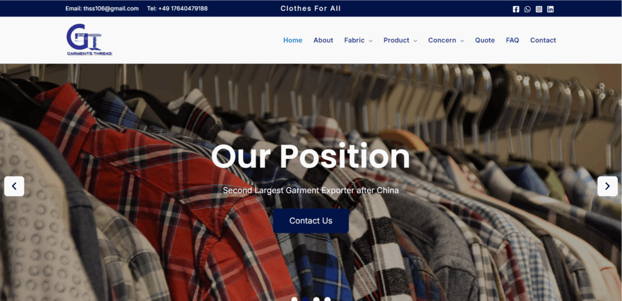622x301 pixels.
Task: Click the telephone number link
Action: pyautogui.click(x=182, y=8)
